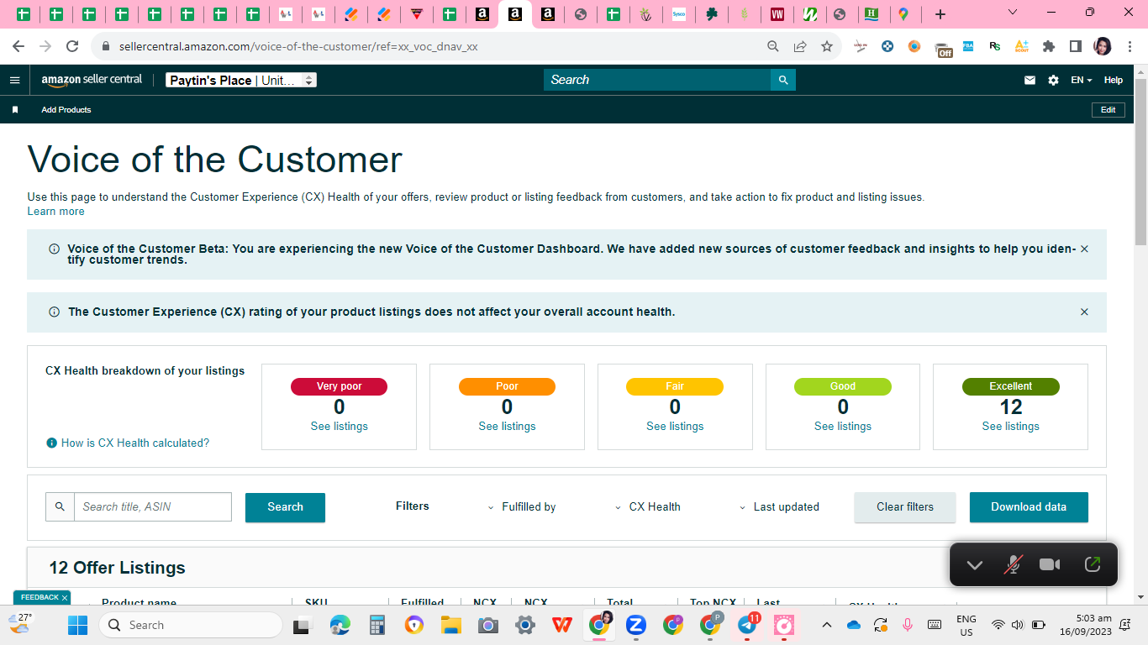Viewport: 1148px width, 645px height.
Task: Dismiss the Voice of the Customer Beta banner
Action: (x=1084, y=249)
